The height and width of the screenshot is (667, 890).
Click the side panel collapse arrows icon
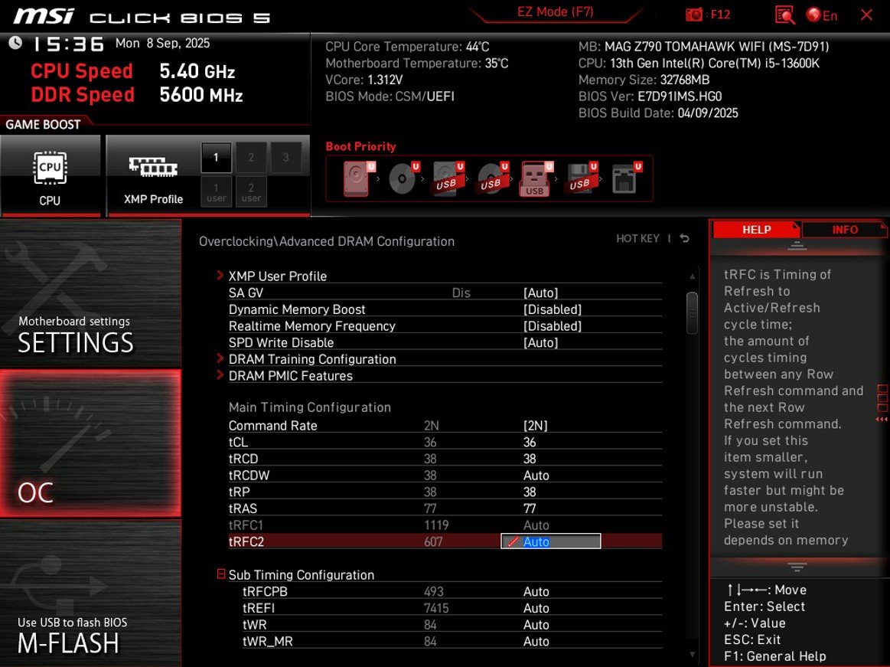coord(882,420)
